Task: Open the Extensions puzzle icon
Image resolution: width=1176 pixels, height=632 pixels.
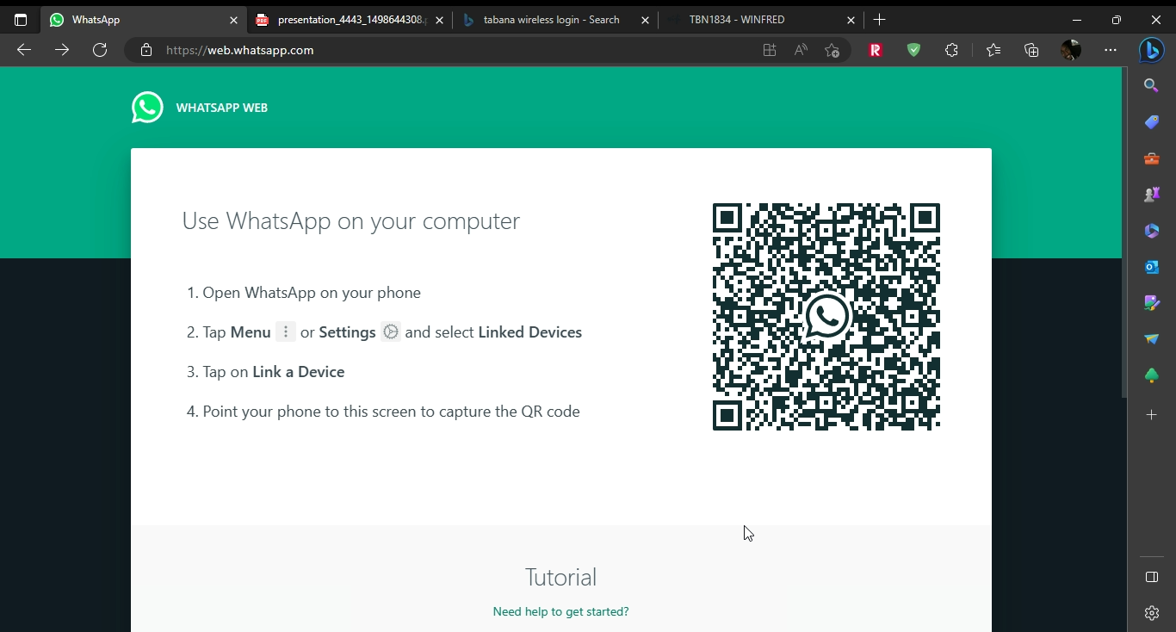Action: (951, 50)
